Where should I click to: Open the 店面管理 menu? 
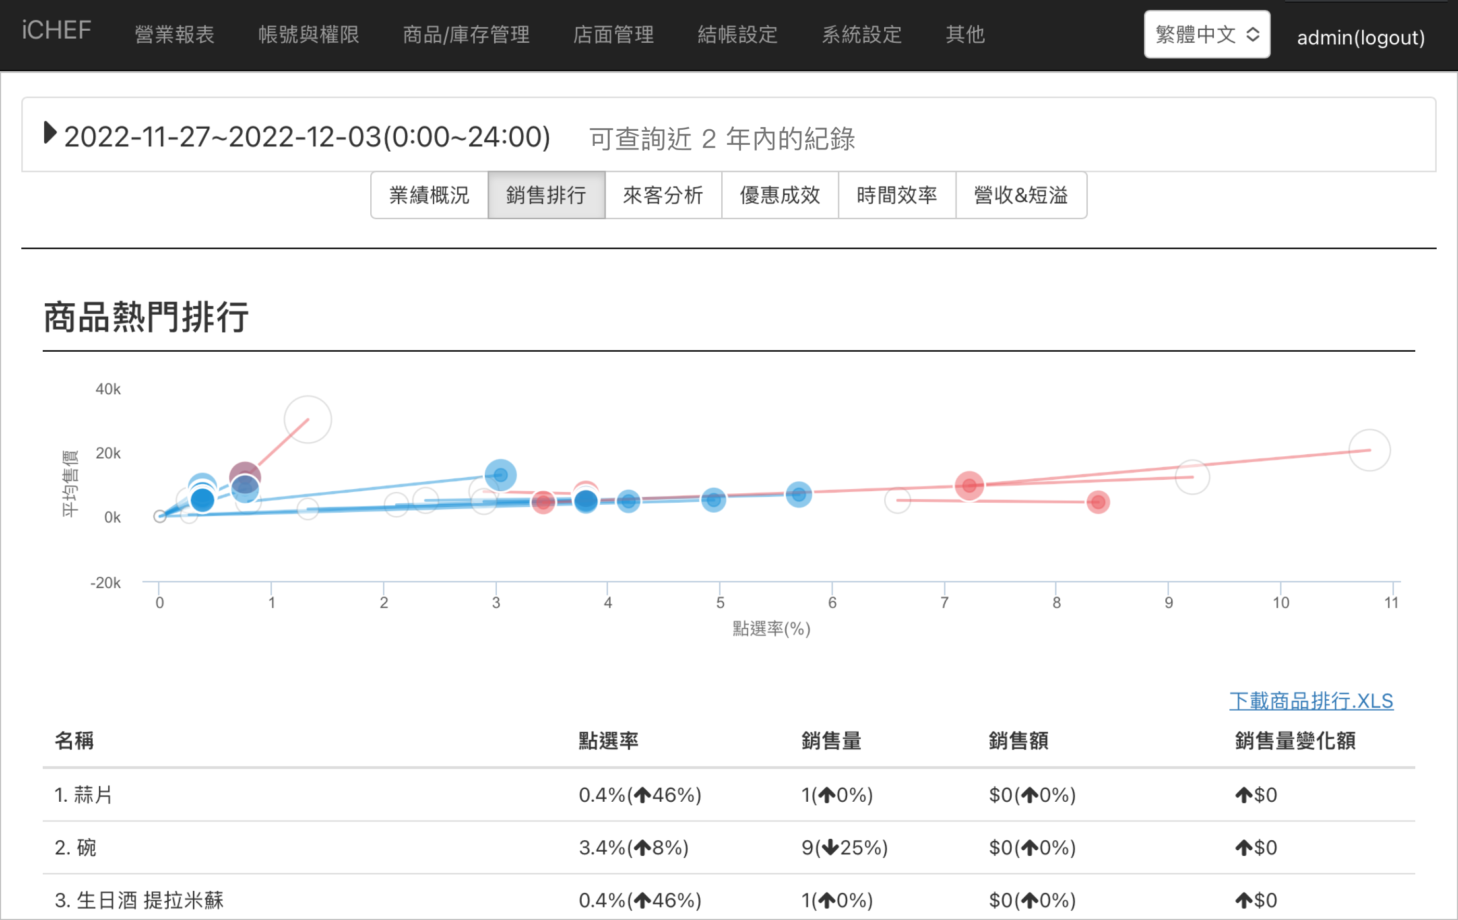613,34
